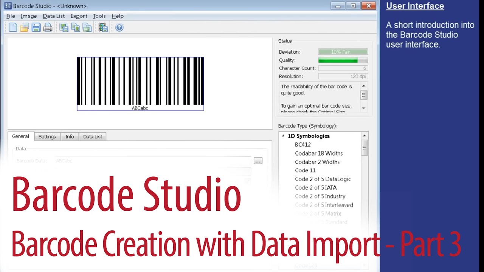Open the Export menu

79,16
